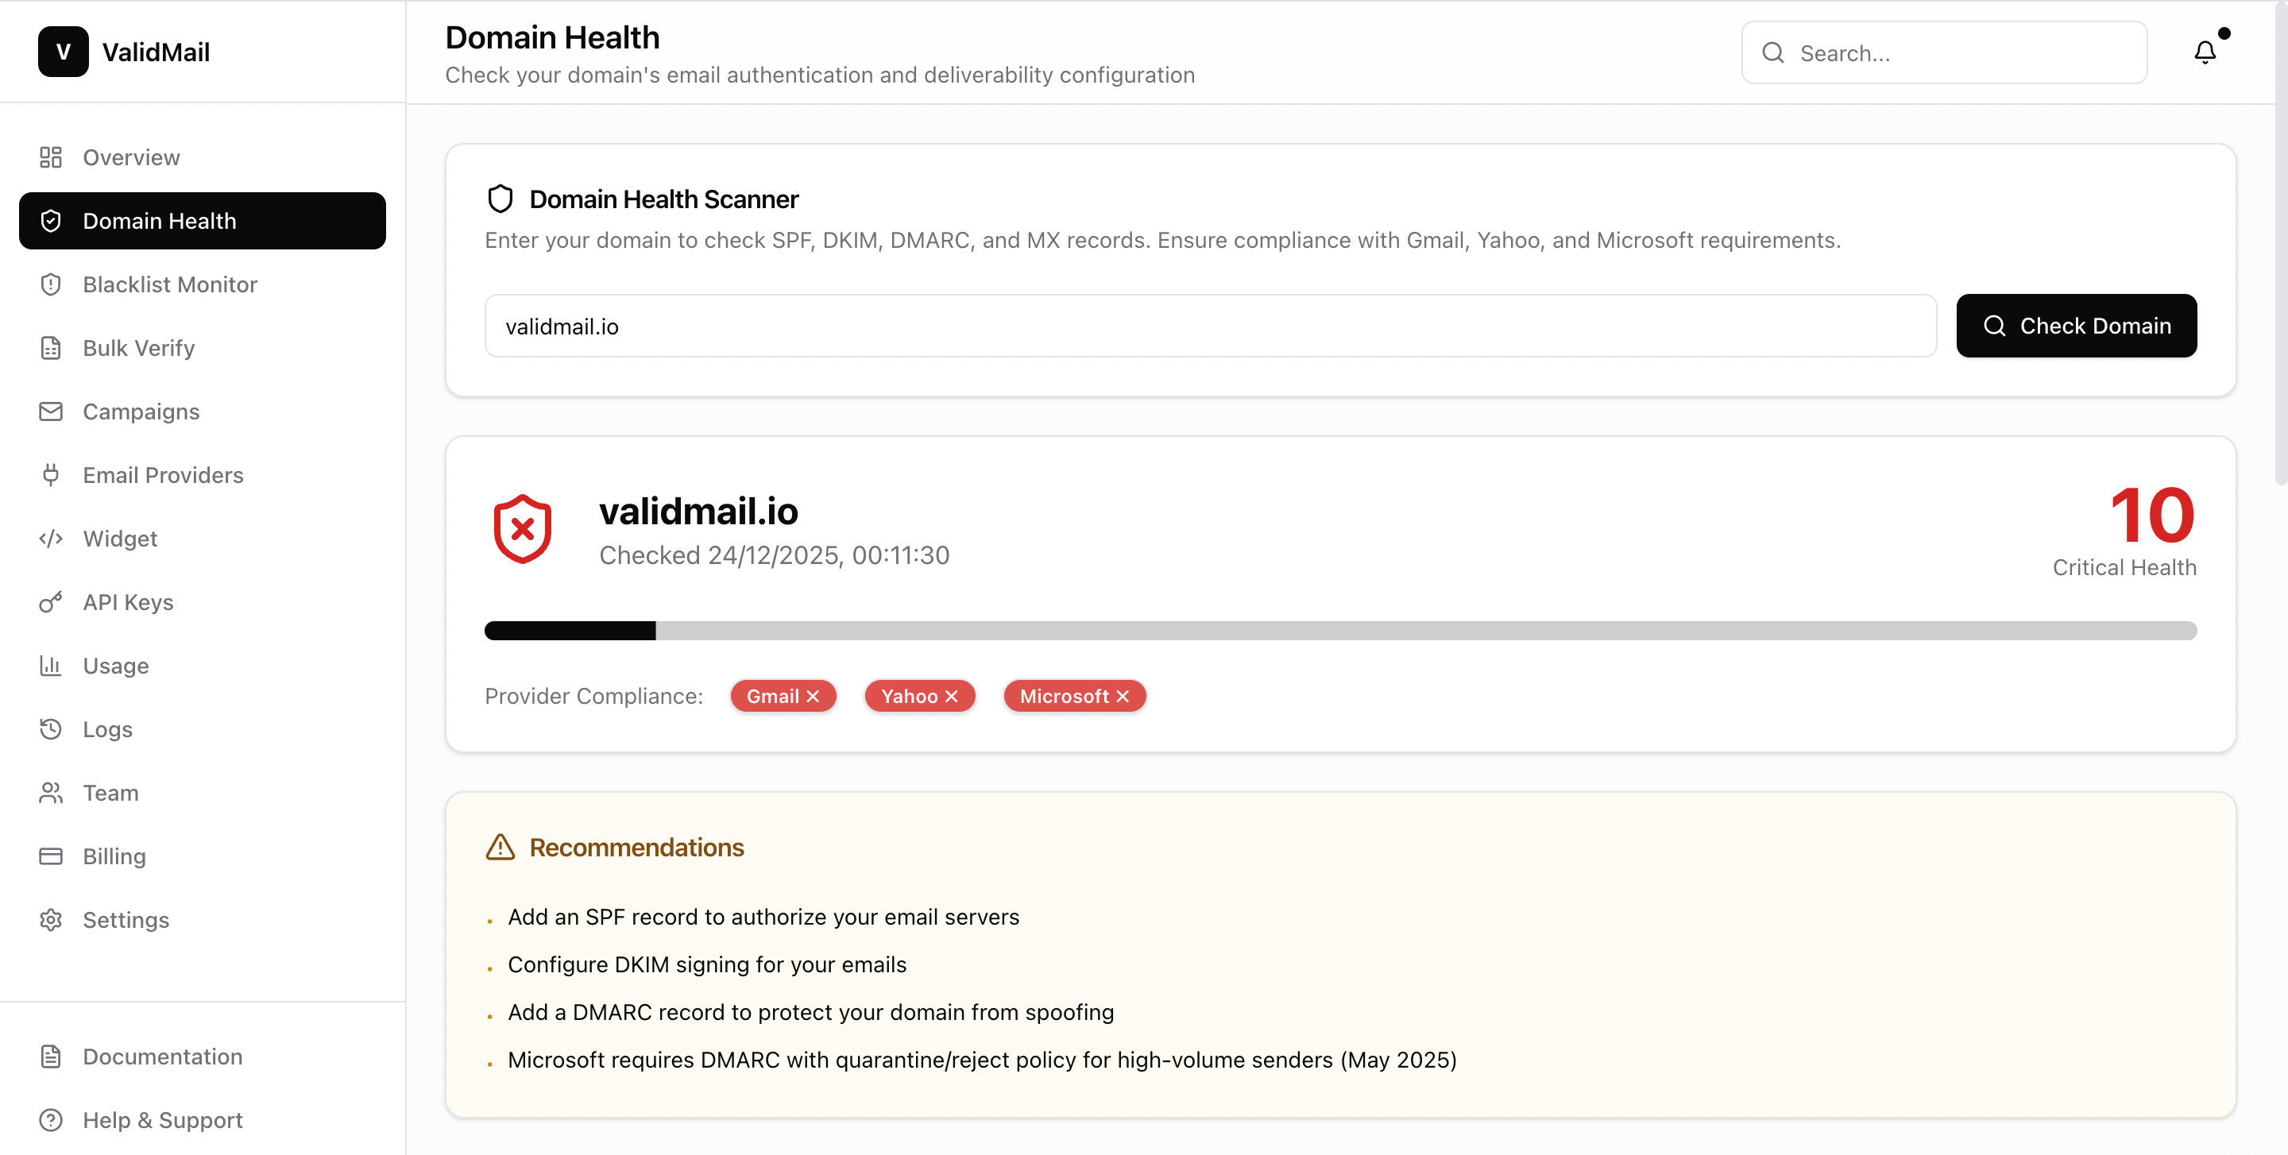This screenshot has height=1155, width=2288.
Task: Open the Logs history icon
Action: tap(51, 729)
